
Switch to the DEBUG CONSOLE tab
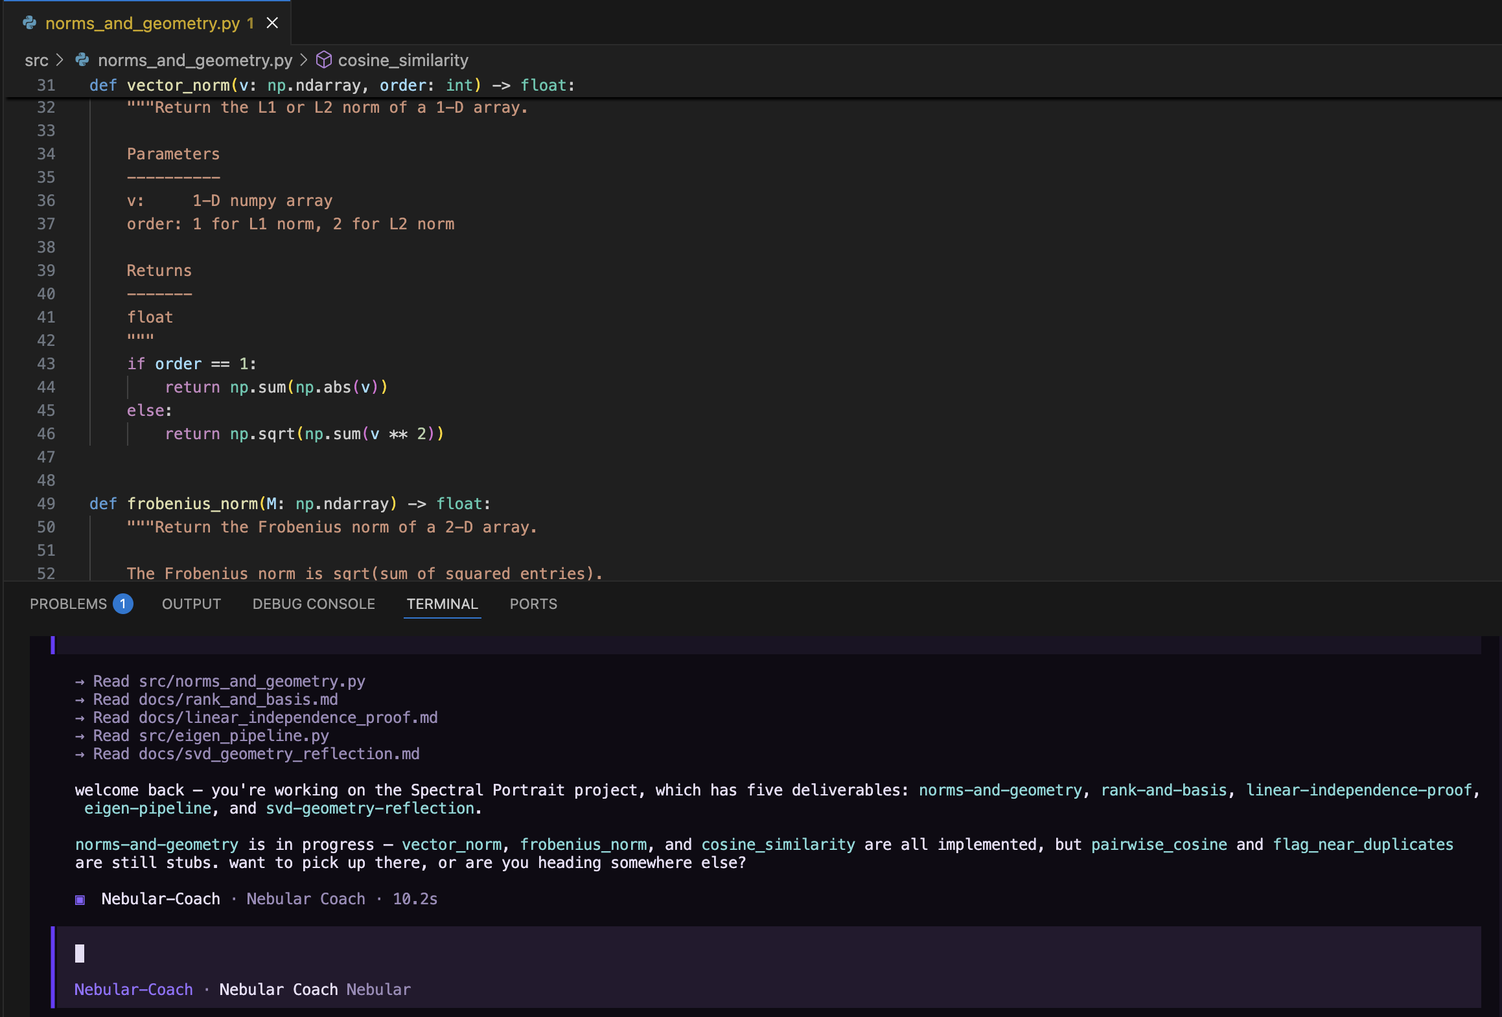pyautogui.click(x=314, y=604)
